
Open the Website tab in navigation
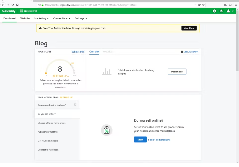pos(25,18)
